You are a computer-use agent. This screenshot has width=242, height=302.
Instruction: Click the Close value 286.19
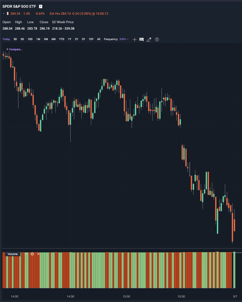coord(44,29)
